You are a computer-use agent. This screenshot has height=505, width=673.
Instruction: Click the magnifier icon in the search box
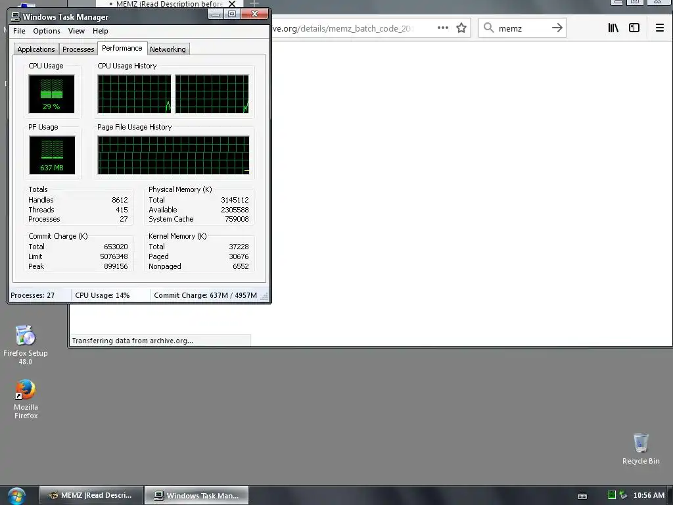click(488, 28)
